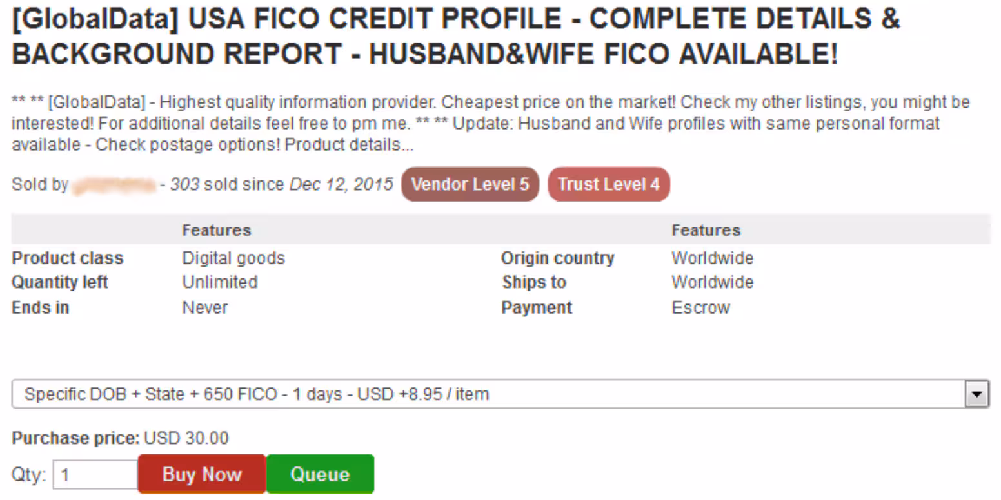
Task: Click the Vendor Level 5 badge
Action: pos(470,184)
